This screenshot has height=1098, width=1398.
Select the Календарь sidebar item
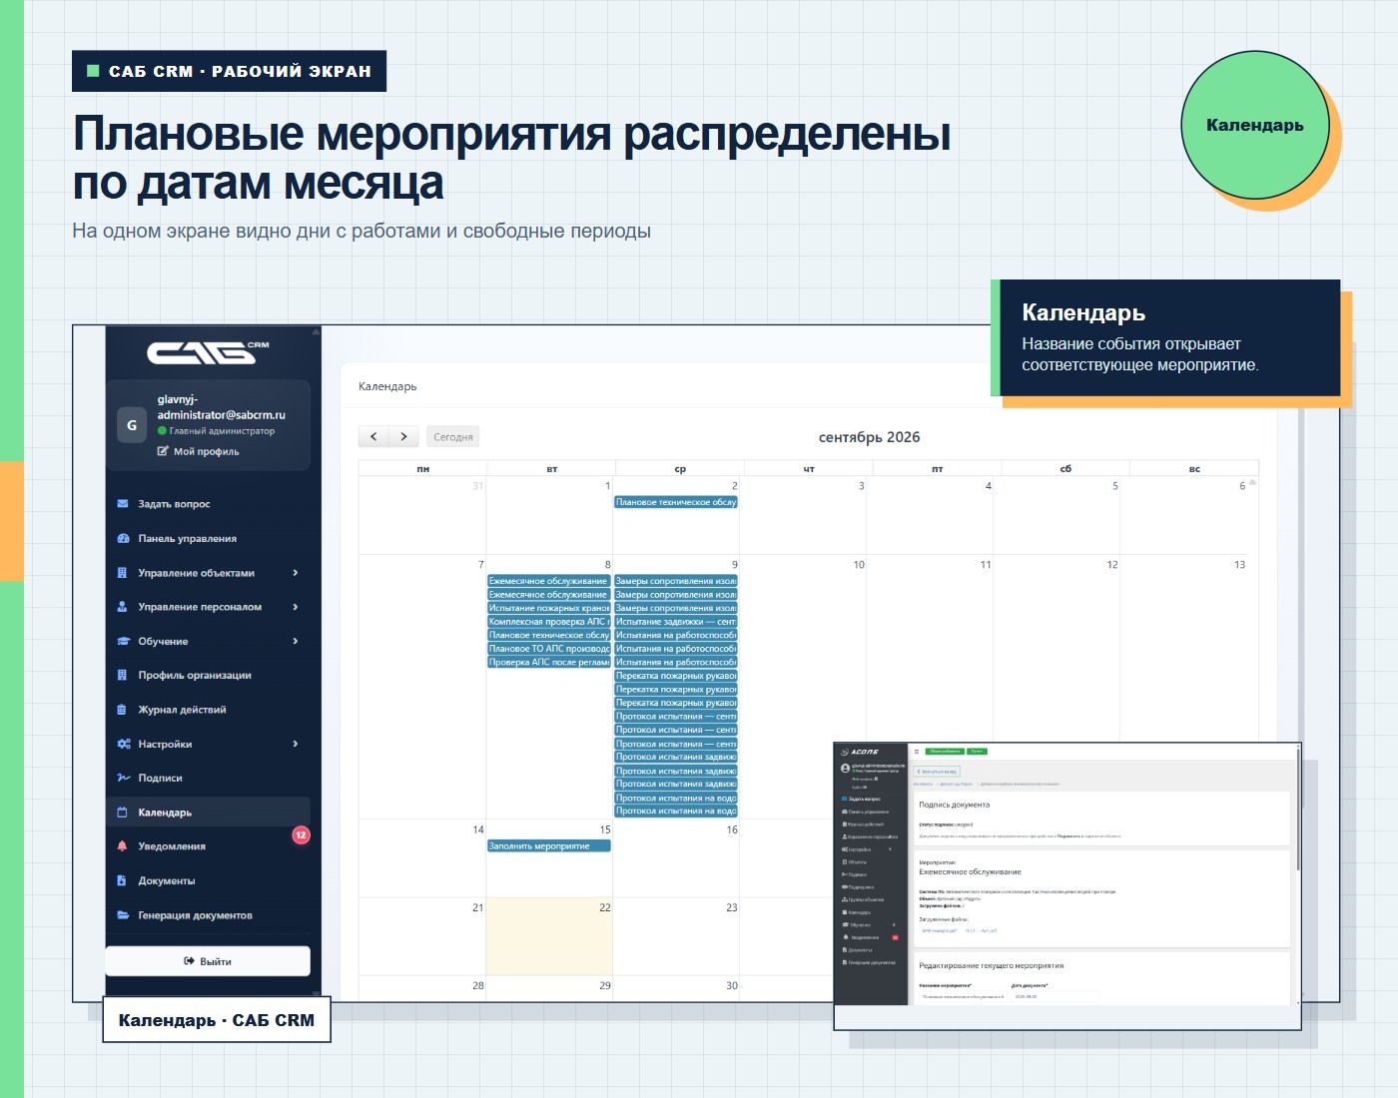208,813
